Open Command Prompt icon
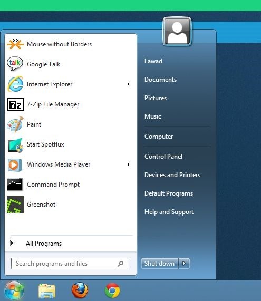The width and height of the screenshot is (261, 301). pos(15,185)
